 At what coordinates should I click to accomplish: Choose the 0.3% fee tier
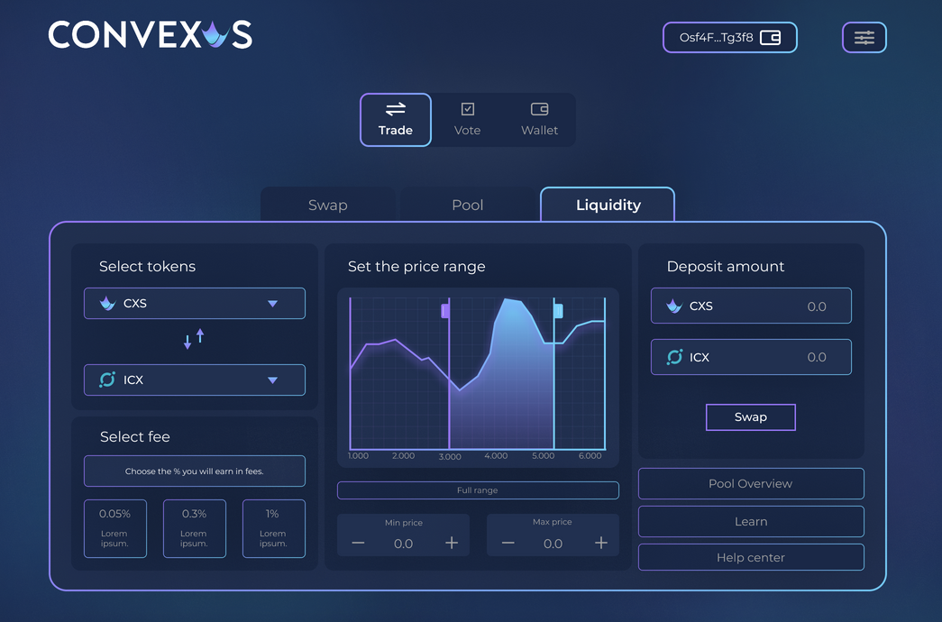click(194, 528)
